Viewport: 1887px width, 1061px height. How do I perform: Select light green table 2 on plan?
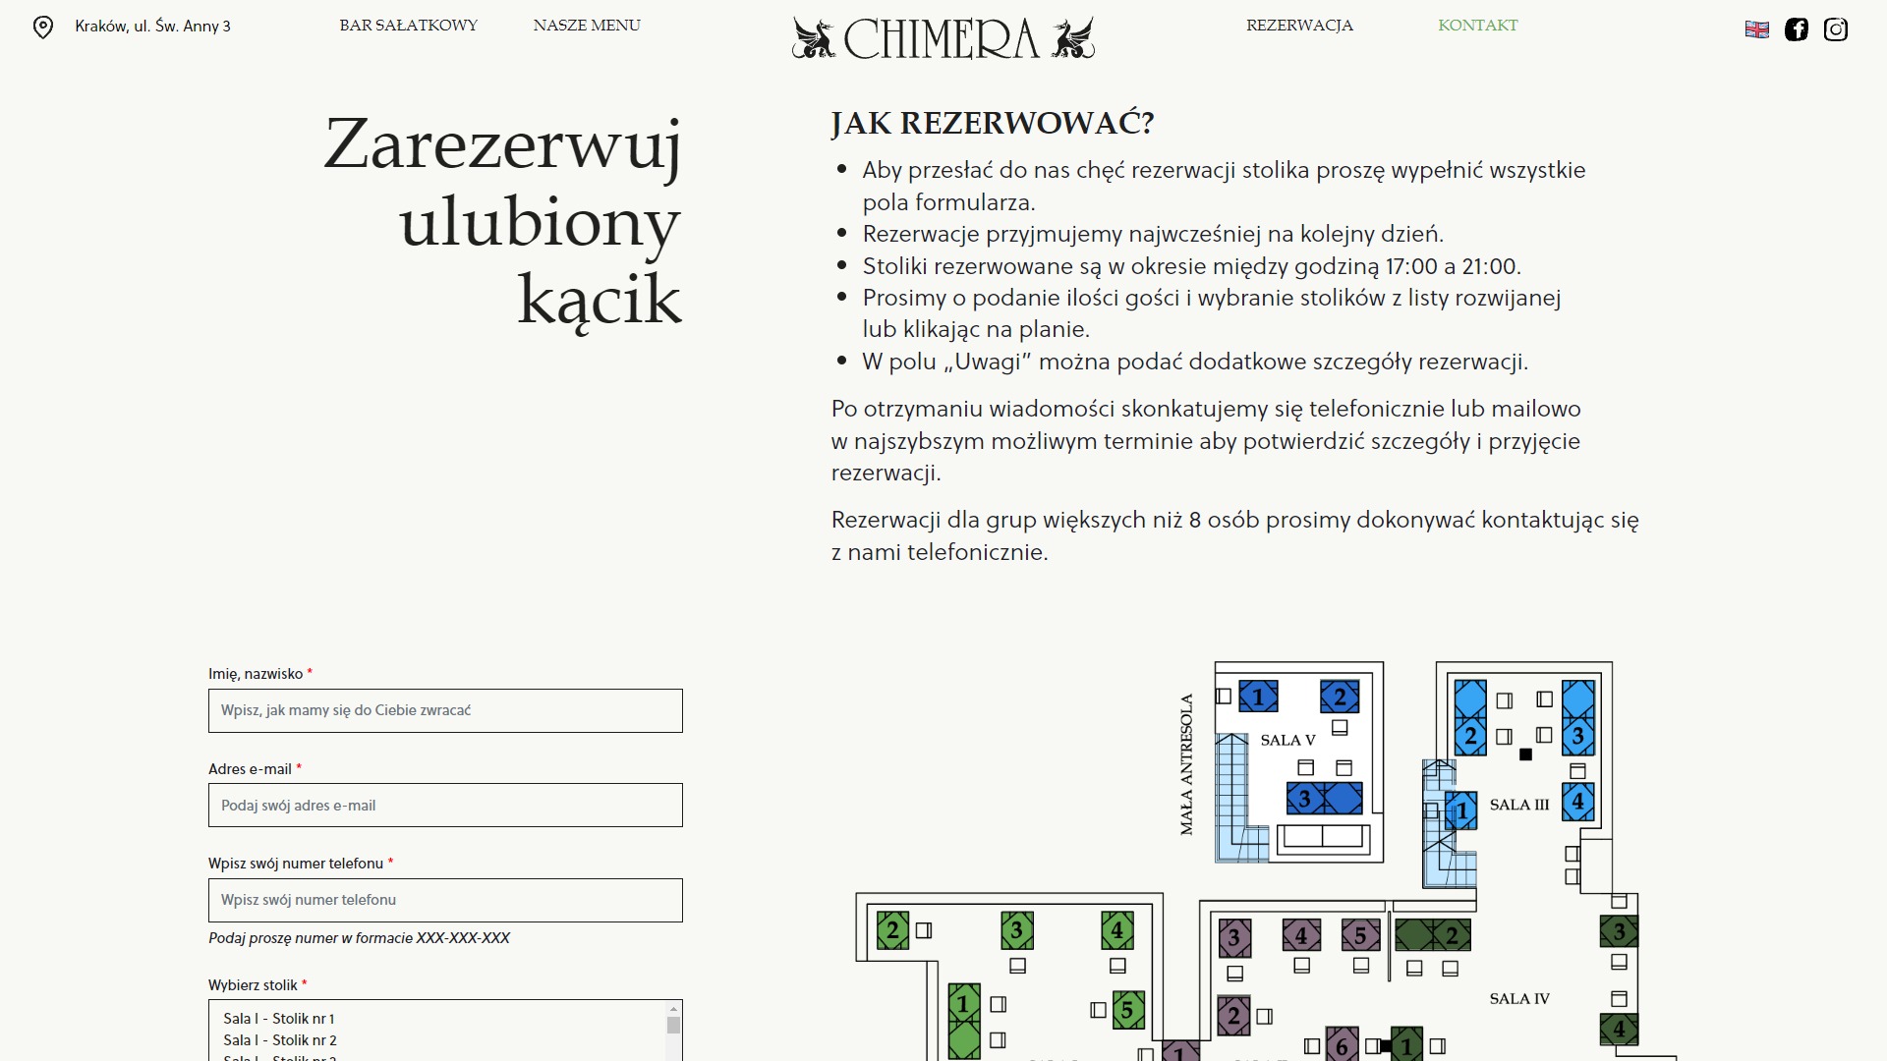click(892, 929)
